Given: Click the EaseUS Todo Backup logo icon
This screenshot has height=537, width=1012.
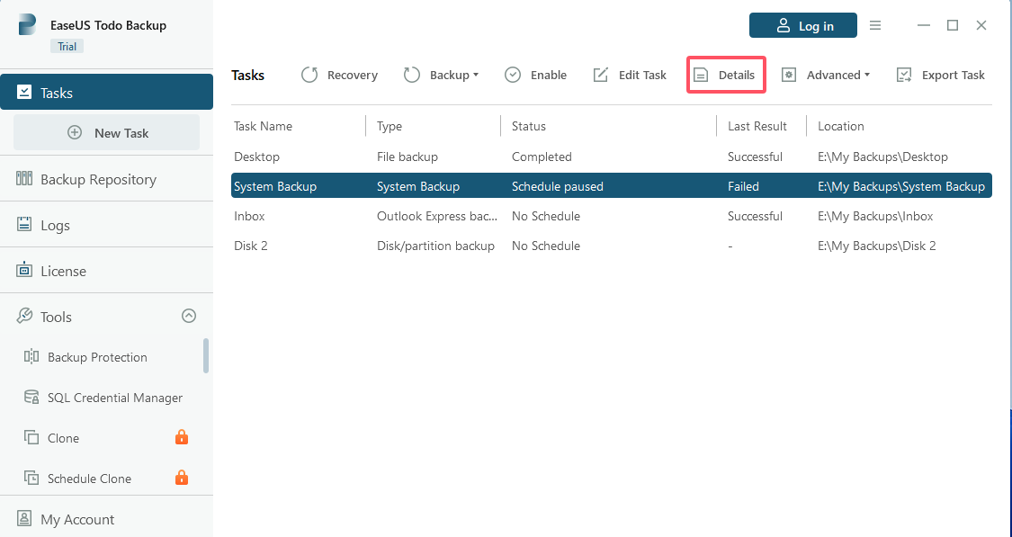Looking at the screenshot, I should pos(27,25).
